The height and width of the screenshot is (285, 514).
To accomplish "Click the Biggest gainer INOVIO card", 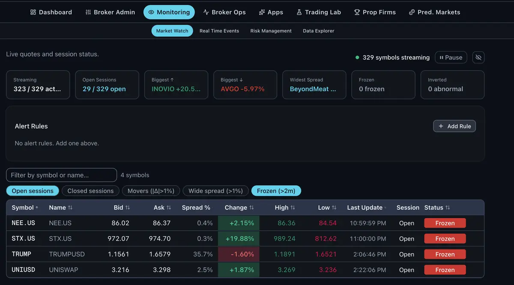I will (176, 85).
